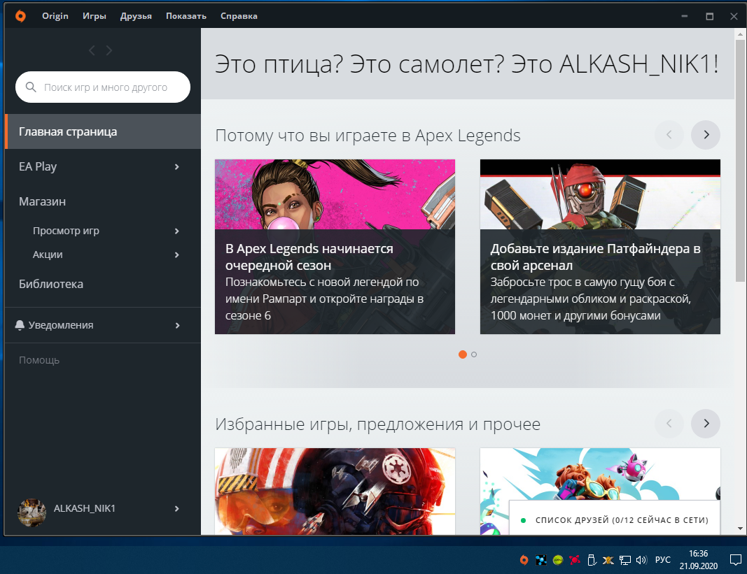Click the scrollbar up arrow
The width and height of the screenshot is (747, 574).
click(x=740, y=34)
